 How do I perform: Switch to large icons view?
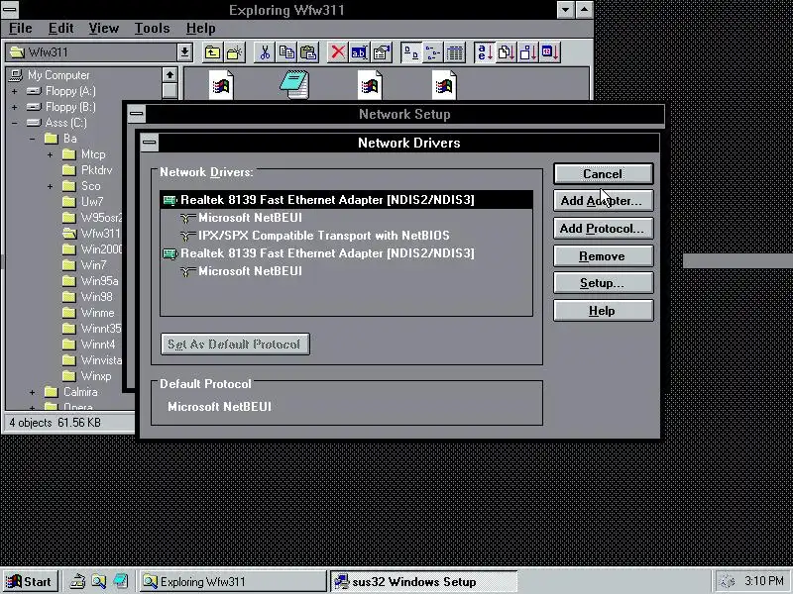(411, 52)
